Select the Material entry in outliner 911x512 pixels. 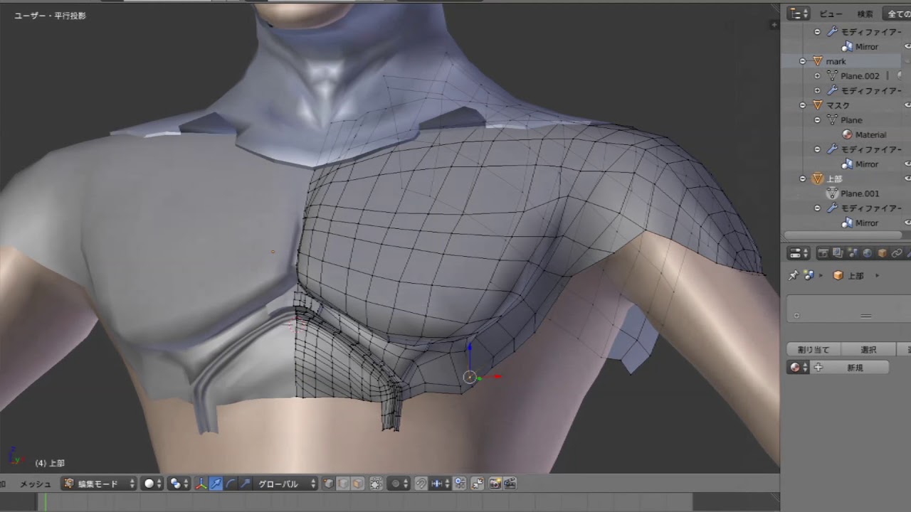coord(870,135)
